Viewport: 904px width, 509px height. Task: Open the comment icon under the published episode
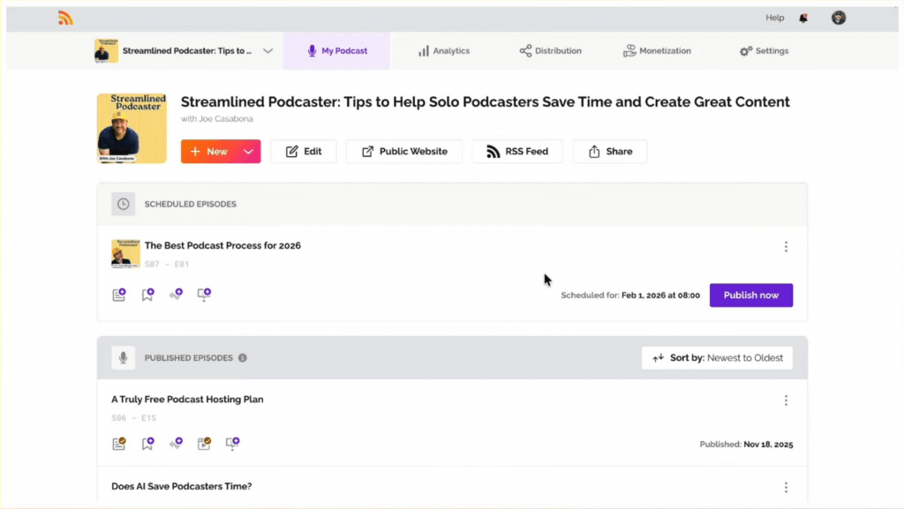(232, 444)
